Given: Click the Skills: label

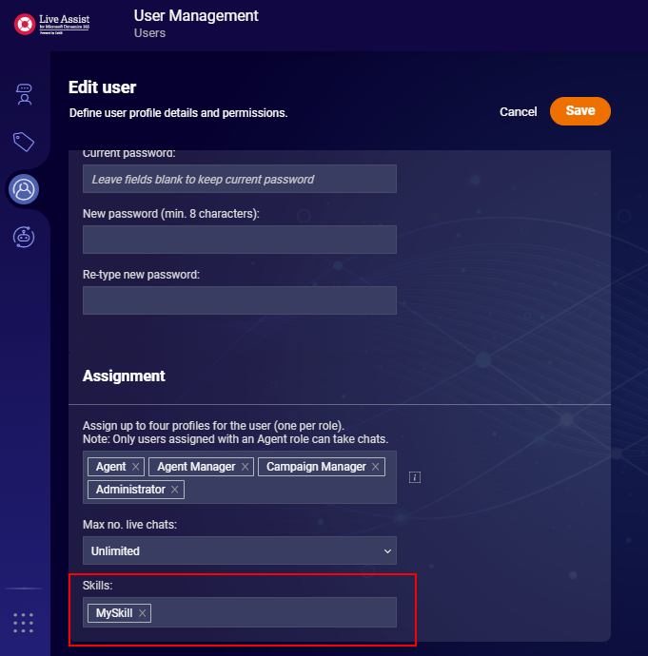Looking at the screenshot, I should [x=98, y=586].
